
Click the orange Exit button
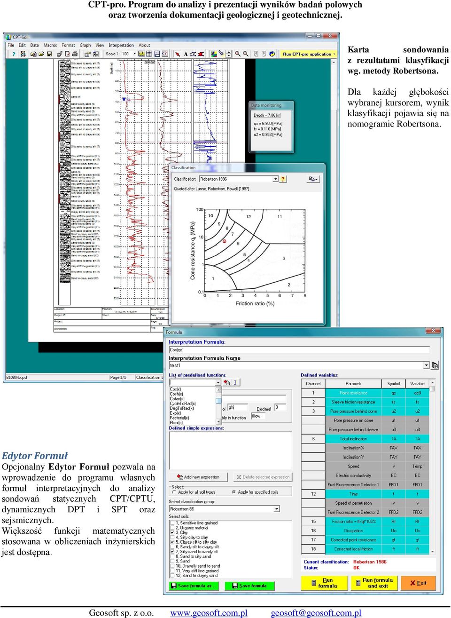[x=418, y=583]
